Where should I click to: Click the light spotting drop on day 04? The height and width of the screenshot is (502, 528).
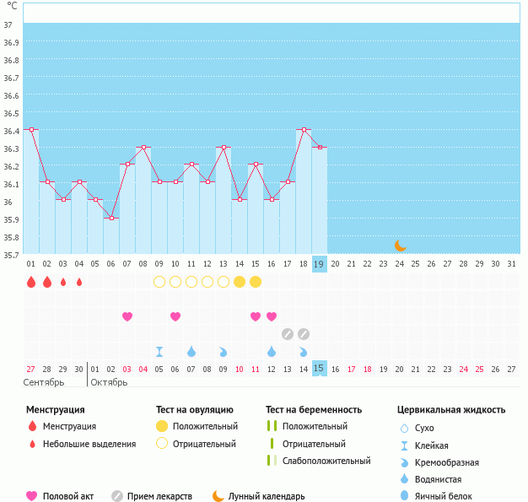coord(79,282)
